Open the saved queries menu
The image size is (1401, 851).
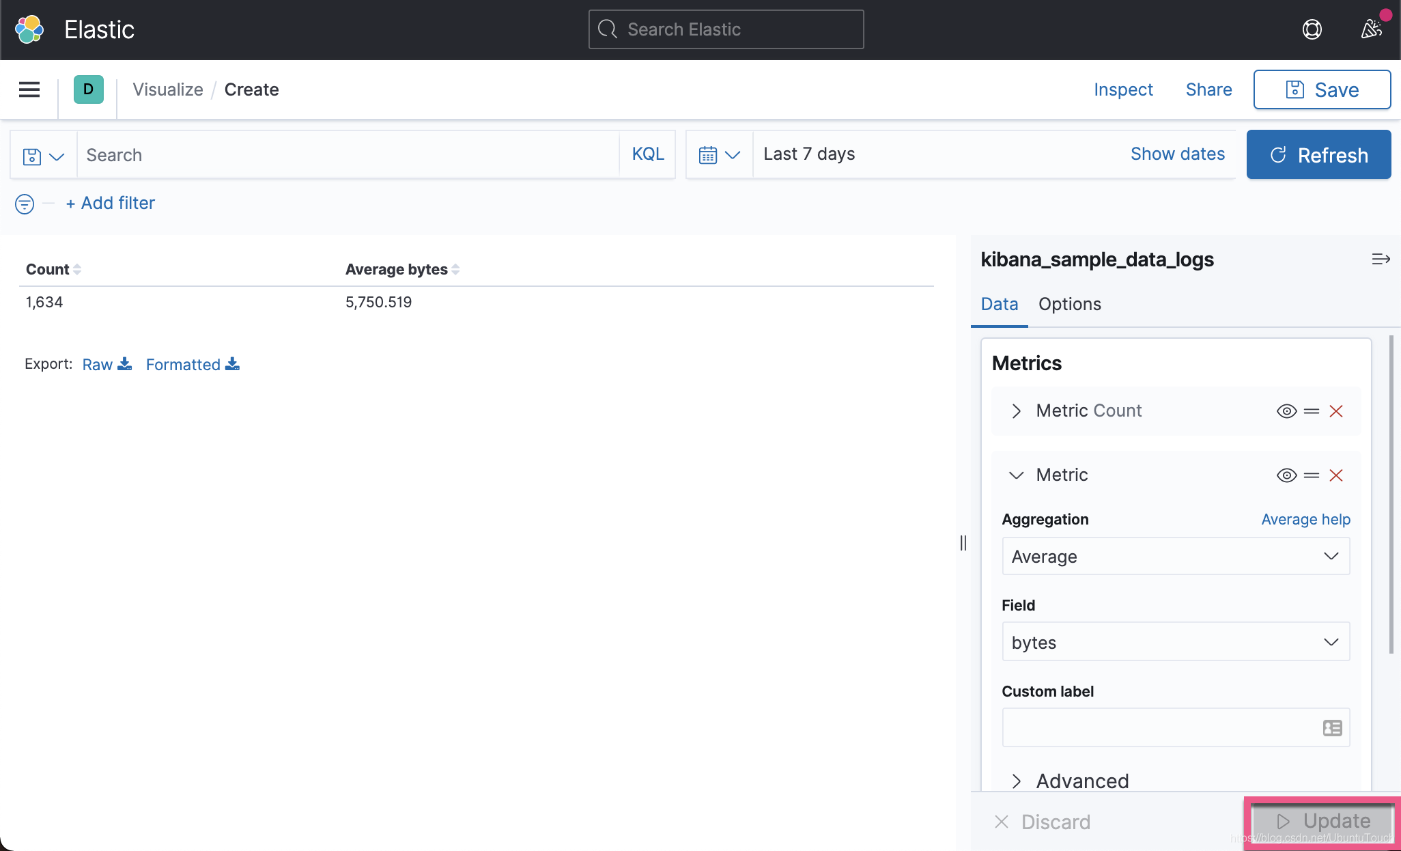[x=43, y=156]
